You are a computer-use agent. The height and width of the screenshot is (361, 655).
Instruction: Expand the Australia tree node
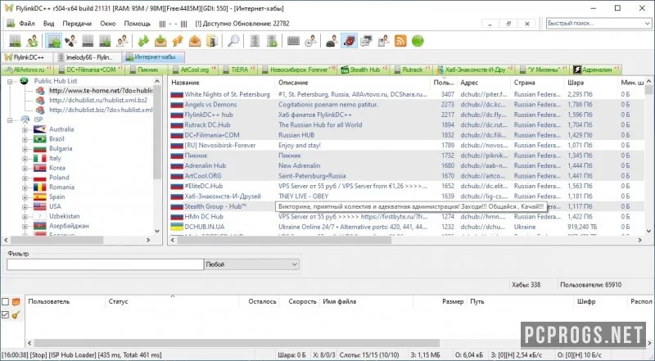25,129
